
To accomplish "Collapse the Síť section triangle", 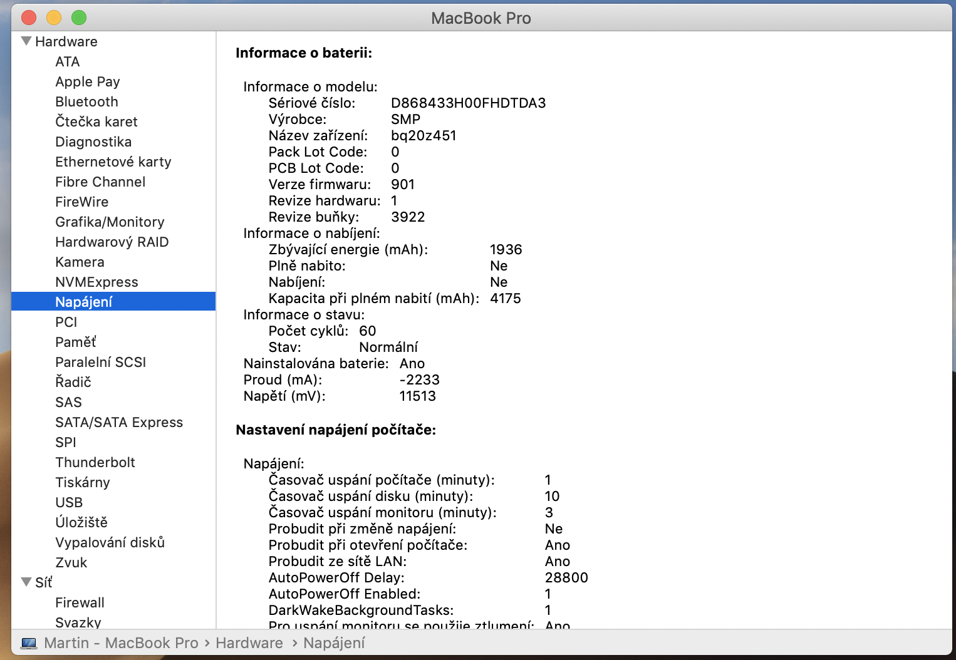I will [26, 582].
